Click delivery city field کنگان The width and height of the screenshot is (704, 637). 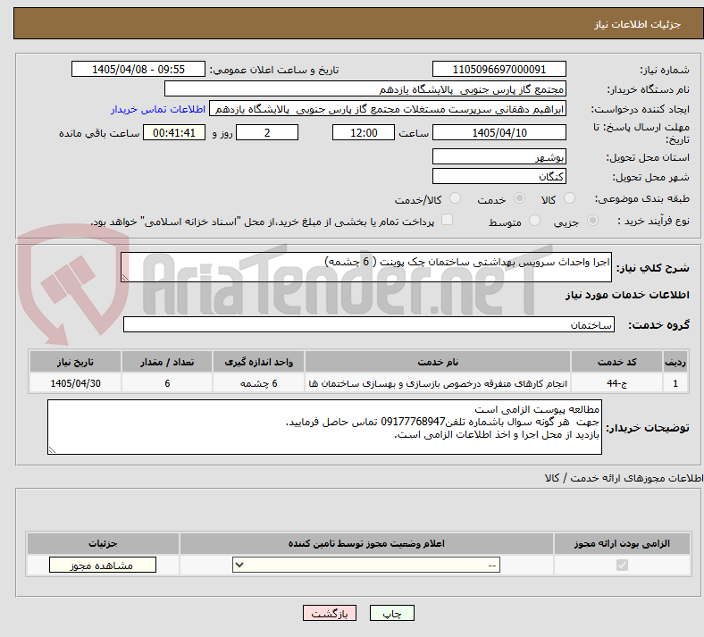(499, 176)
